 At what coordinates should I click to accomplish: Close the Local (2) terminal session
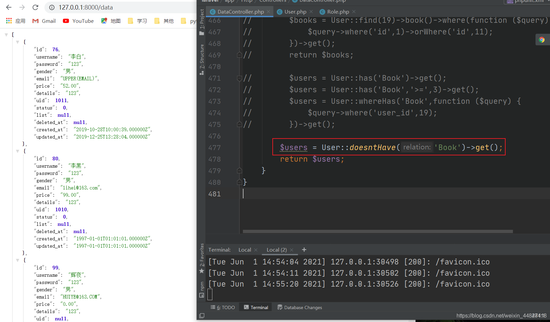(292, 250)
